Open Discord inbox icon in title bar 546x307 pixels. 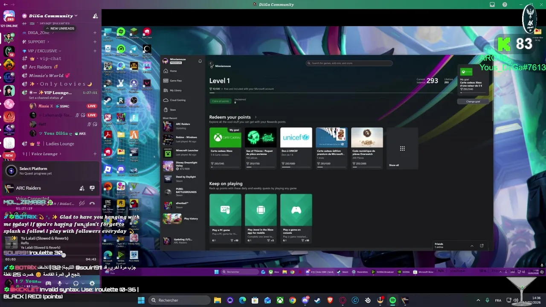(x=492, y=5)
